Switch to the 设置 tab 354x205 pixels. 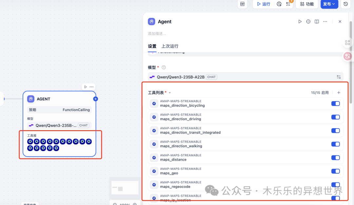tap(152, 46)
